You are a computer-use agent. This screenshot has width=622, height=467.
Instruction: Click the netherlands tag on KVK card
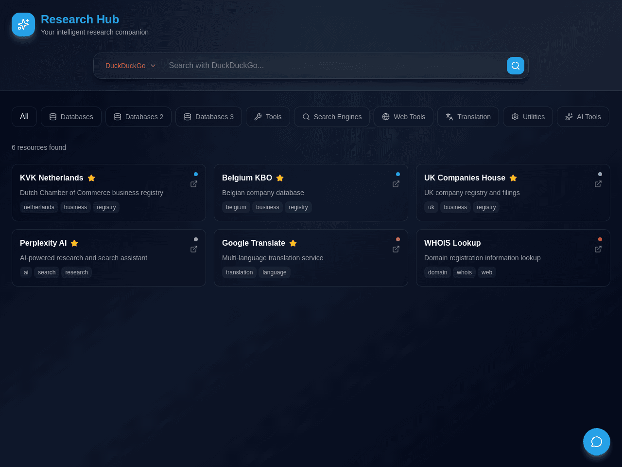coord(39,207)
